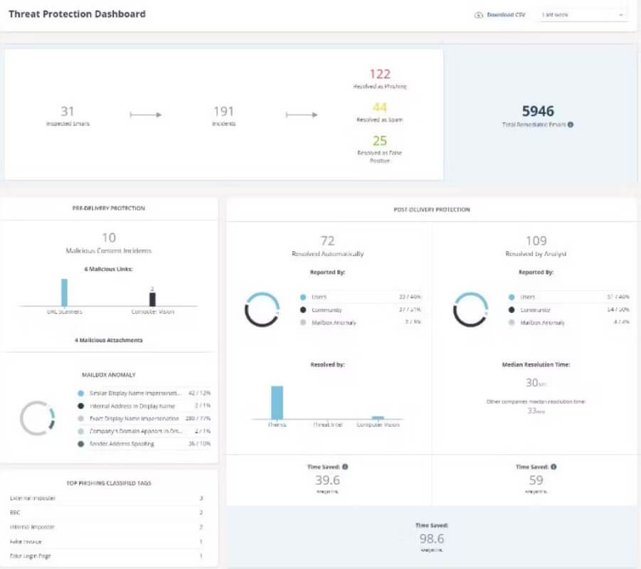Click info icon next to Time Saved 39.6
The image size is (641, 569).
[x=345, y=467]
